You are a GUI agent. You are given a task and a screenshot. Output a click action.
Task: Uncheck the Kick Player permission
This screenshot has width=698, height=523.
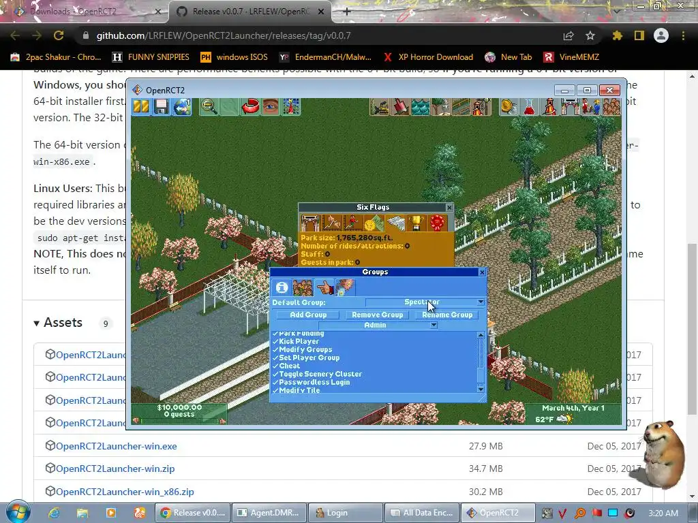[296, 342]
